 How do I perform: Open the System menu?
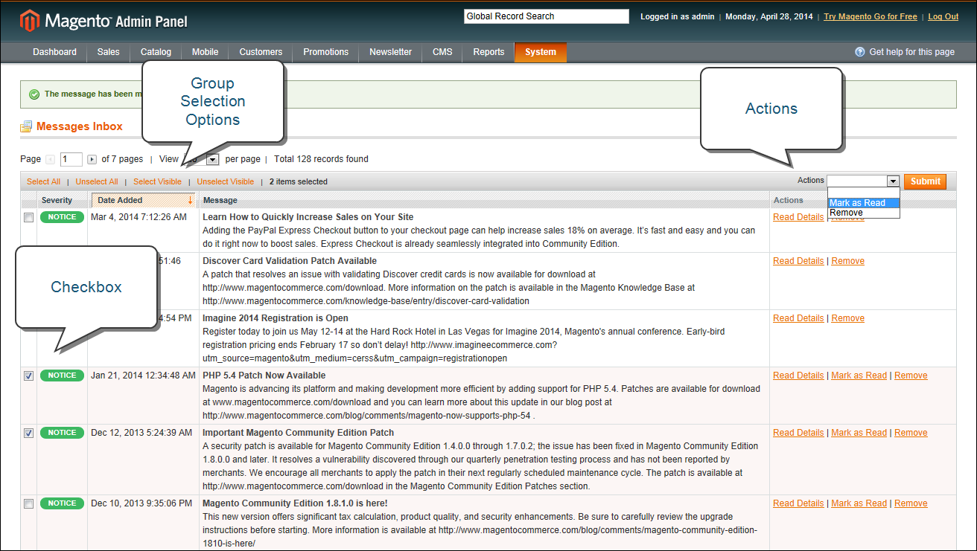point(541,52)
